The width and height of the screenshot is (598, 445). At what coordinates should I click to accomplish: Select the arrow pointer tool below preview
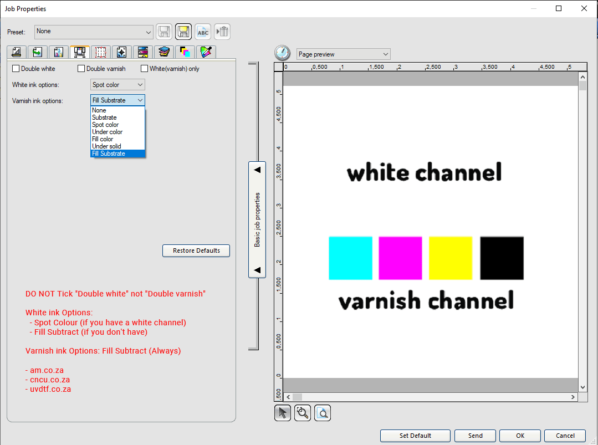283,413
